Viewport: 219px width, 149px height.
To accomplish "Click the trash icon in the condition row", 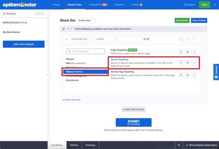I will [x=194, y=39].
